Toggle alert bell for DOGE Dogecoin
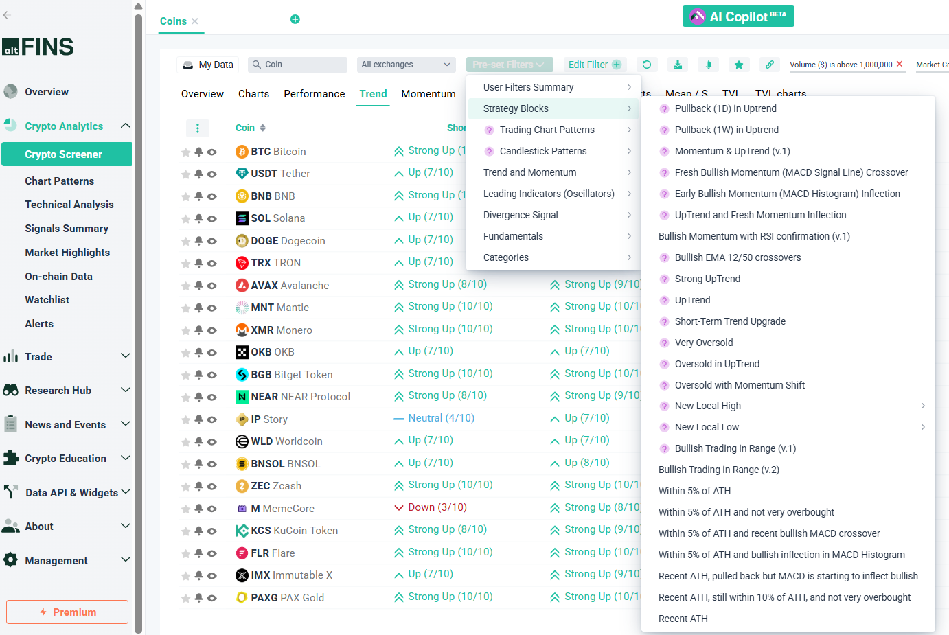Viewport: 949px width, 635px height. coord(198,241)
